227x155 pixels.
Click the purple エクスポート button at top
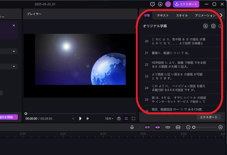point(186,4)
